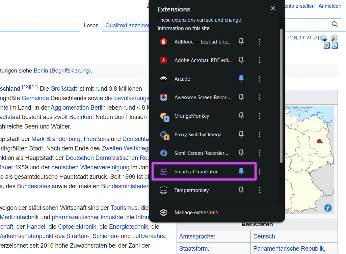
Task: Select AdBlock extension entry
Action: pyautogui.click(x=203, y=42)
